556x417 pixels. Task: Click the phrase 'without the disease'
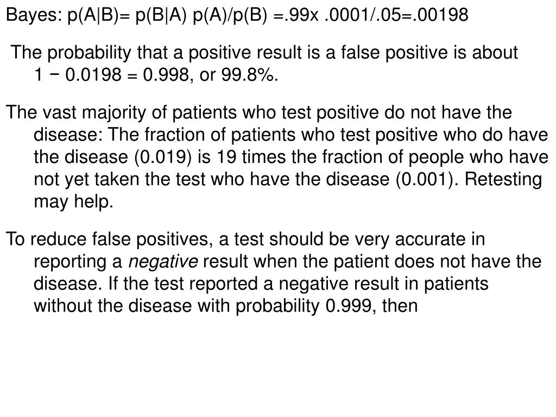pos(113,306)
